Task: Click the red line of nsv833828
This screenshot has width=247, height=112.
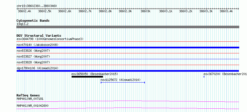Action: tap(128, 65)
